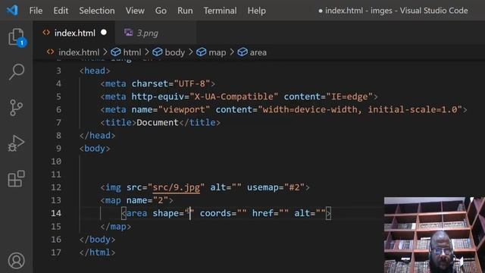Open the Accounts menu icon

click(x=17, y=261)
